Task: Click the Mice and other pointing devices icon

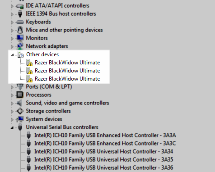Action: [20, 30]
